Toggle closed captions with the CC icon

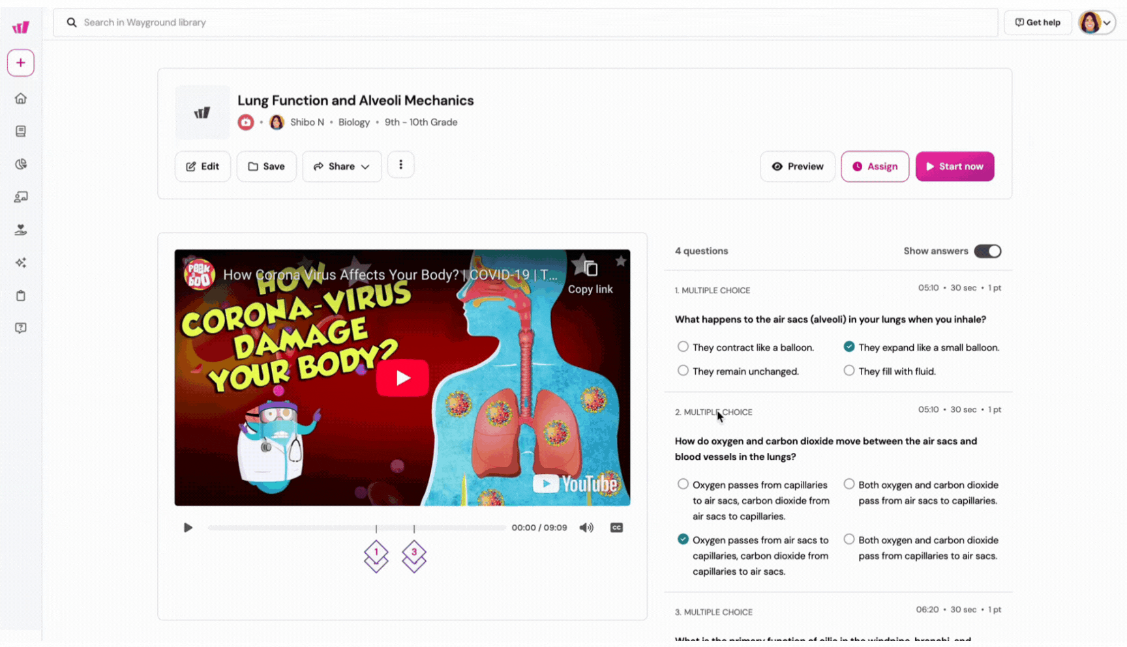[616, 528]
